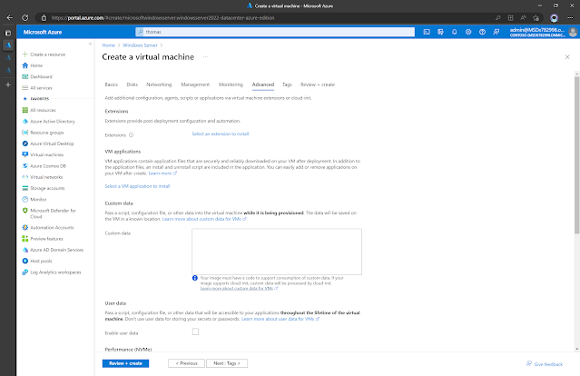Close the Create a virtual machine blade

(567, 56)
